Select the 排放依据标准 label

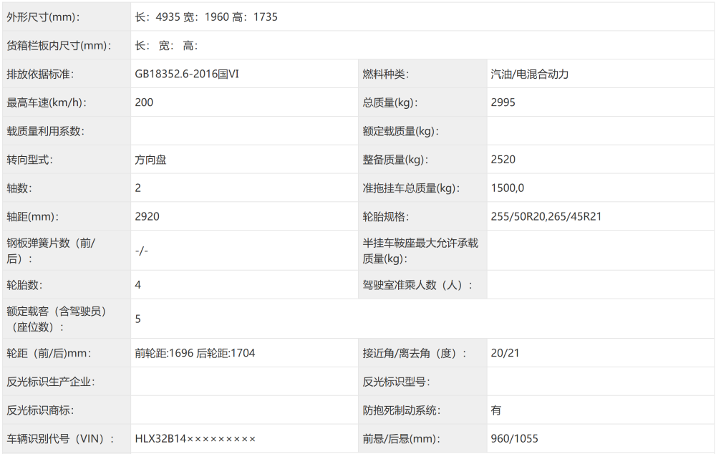point(40,74)
